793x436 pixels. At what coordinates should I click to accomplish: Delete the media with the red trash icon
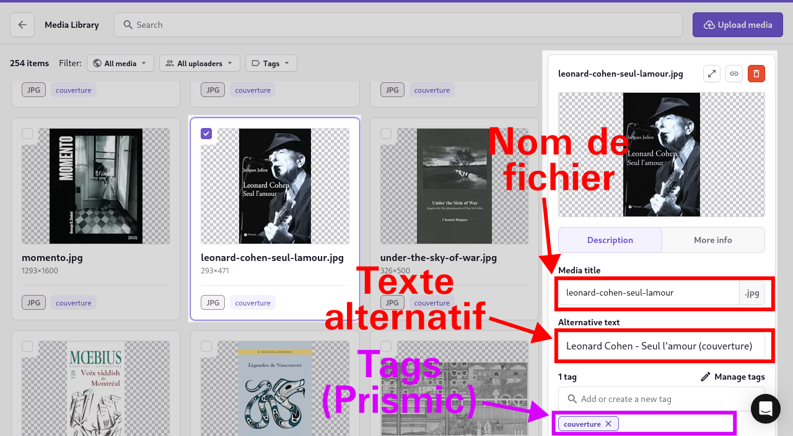click(756, 74)
